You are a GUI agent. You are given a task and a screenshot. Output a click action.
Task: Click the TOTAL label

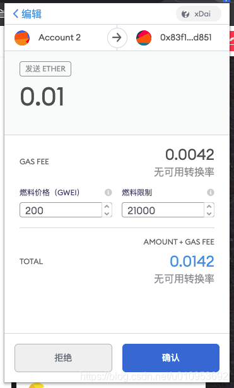32,262
